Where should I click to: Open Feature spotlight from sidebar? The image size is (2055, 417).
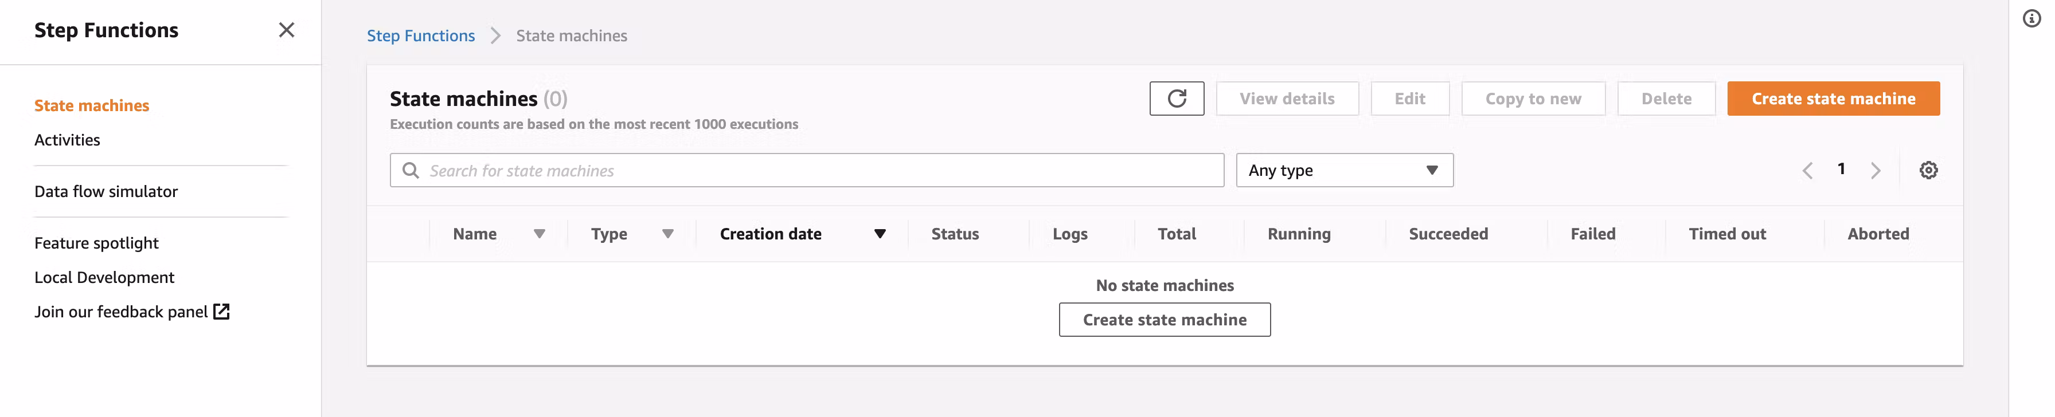[x=96, y=243]
